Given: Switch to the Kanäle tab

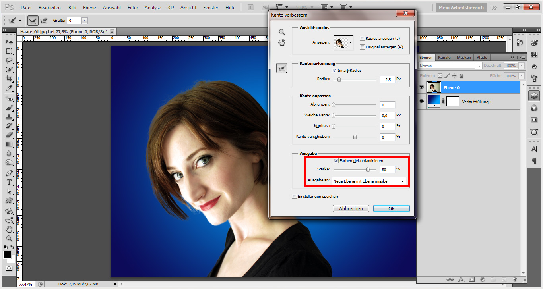Looking at the screenshot, I should pyautogui.click(x=444, y=57).
